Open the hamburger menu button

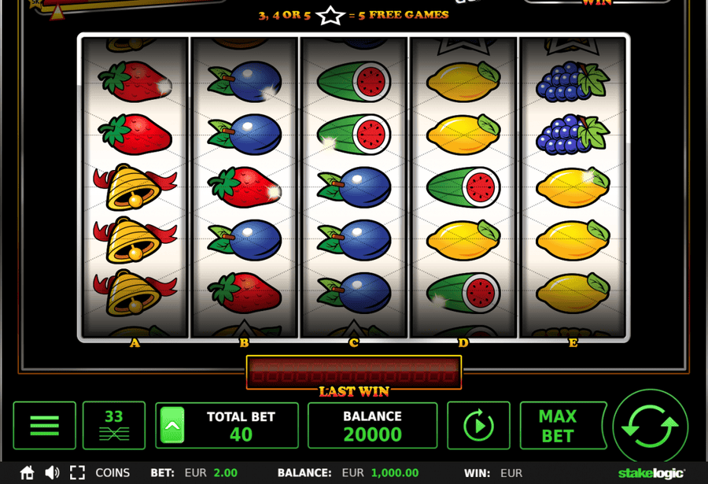coord(44,425)
